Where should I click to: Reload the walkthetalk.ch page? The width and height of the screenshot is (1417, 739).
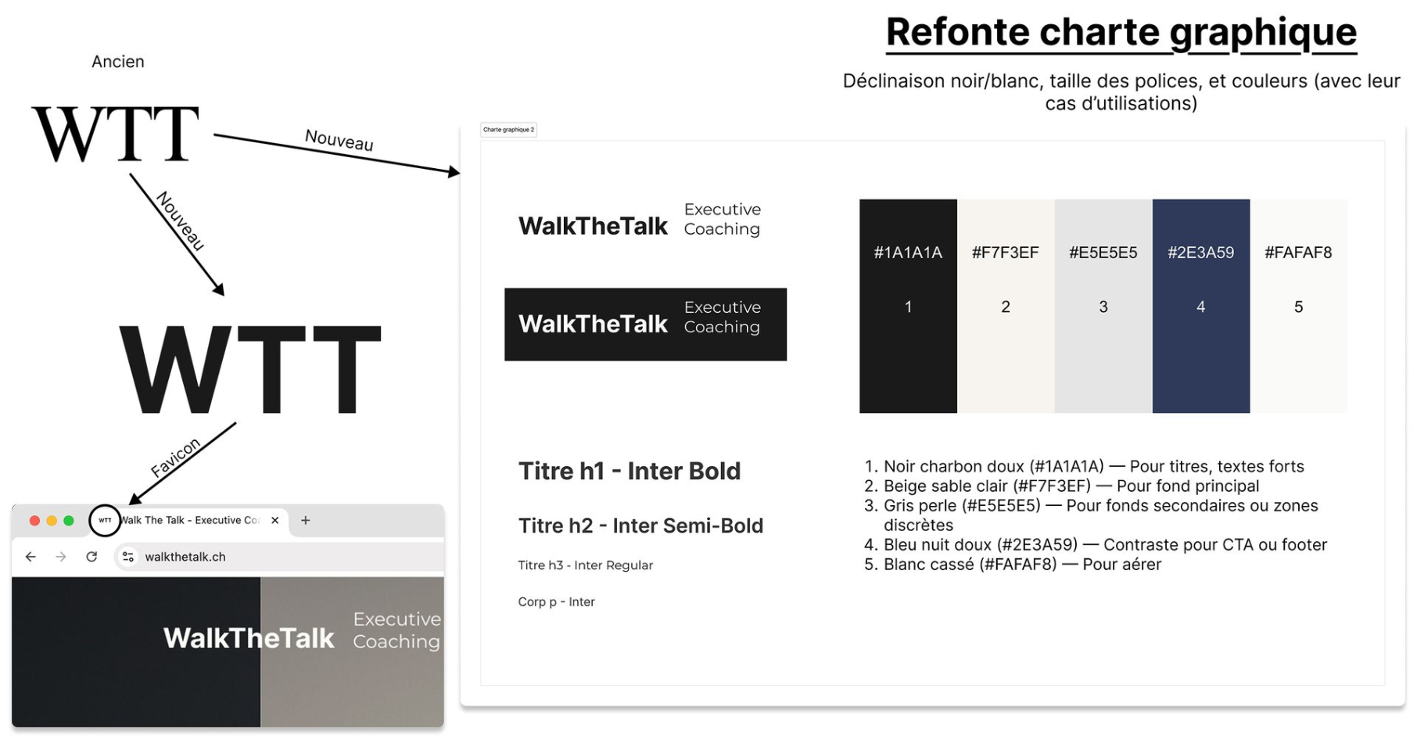point(91,557)
